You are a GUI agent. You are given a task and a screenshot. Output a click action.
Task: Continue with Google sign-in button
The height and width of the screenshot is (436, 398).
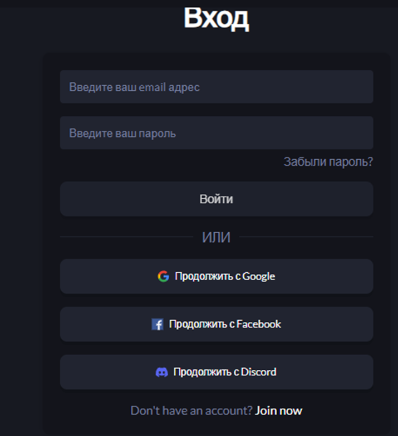click(x=216, y=276)
